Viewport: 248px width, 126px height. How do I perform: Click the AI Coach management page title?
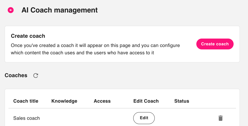pyautogui.click(x=60, y=10)
